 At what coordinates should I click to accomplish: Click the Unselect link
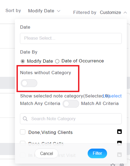112,96
